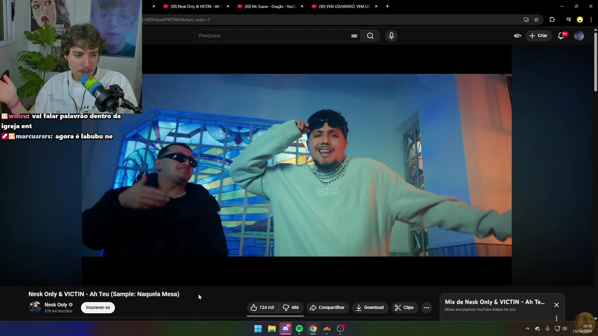Screen dimensions: 598x336
Task: Open the YouTube account avatar menu
Action: click(x=579, y=35)
